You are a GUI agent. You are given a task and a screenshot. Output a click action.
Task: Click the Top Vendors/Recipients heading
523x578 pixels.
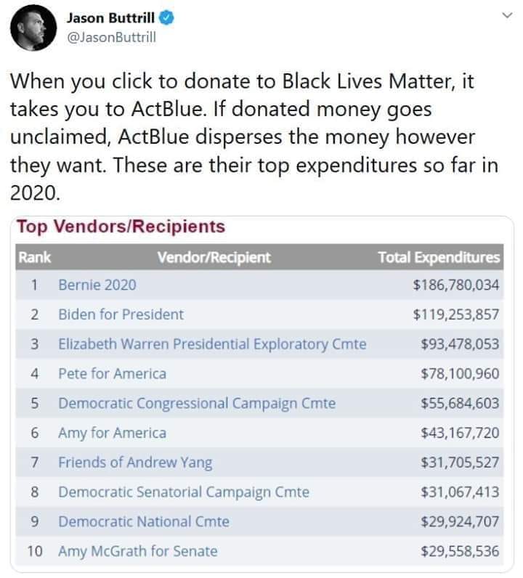click(x=121, y=227)
